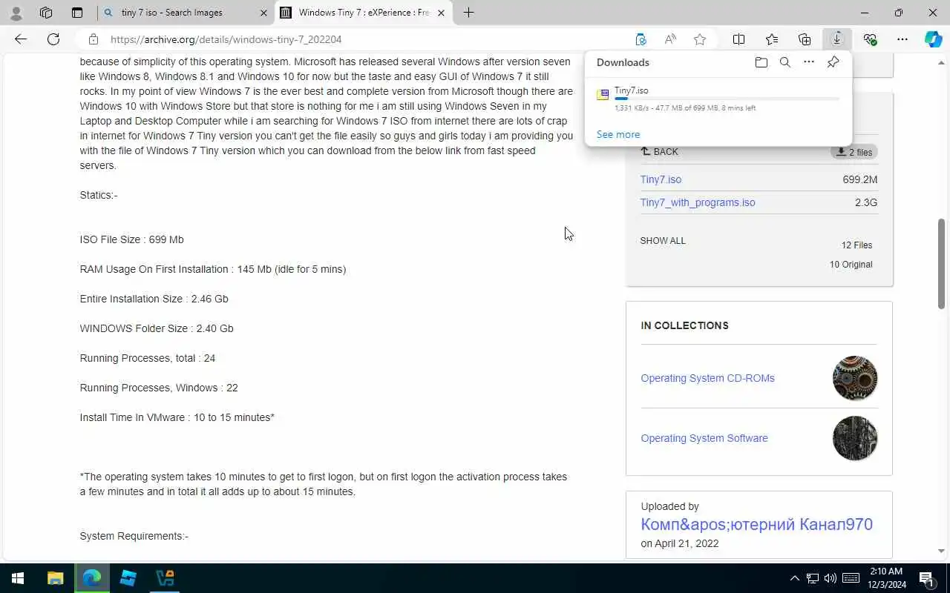Switch to the Windows Tiny 7 eXPerience tab

coord(364,13)
